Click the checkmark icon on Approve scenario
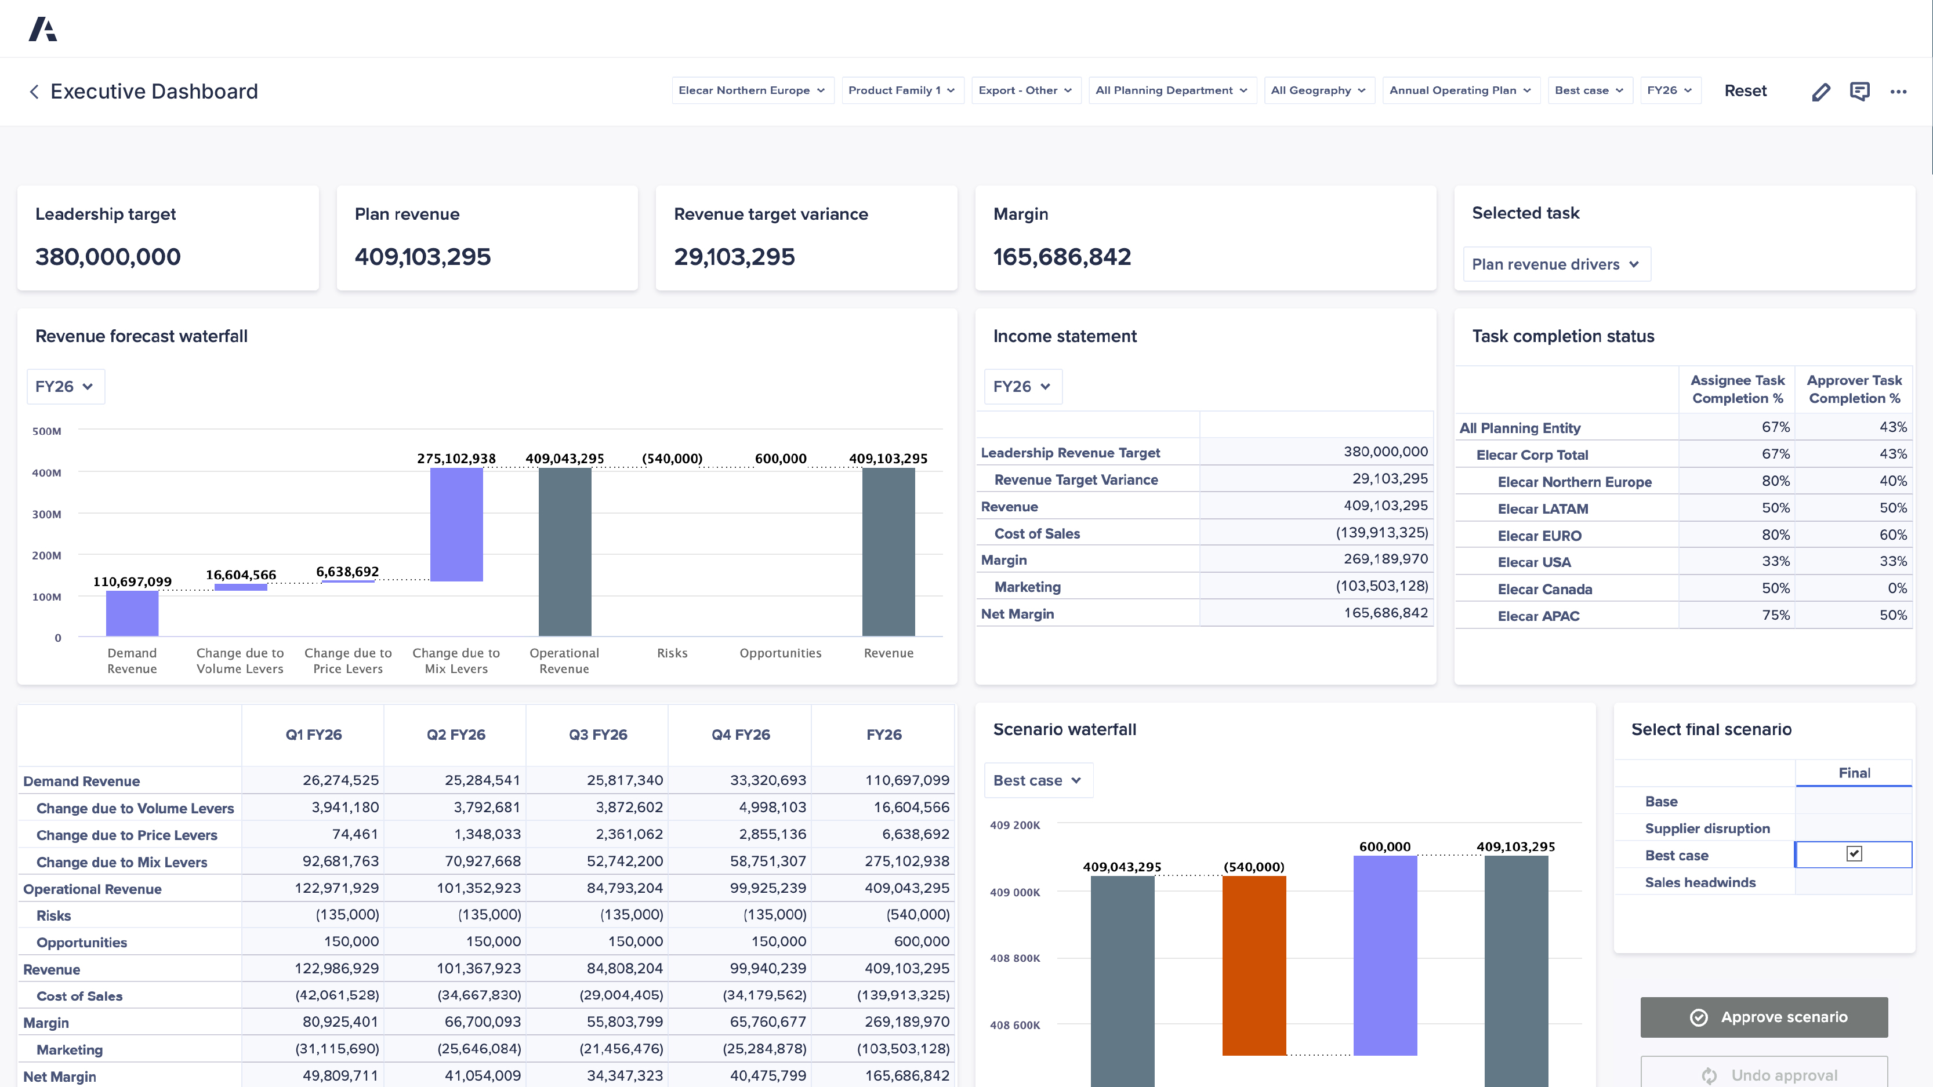The height and width of the screenshot is (1087, 1933). [1698, 1017]
